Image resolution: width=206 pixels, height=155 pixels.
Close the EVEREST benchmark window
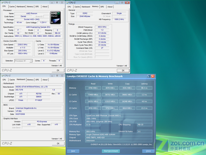[153, 76]
